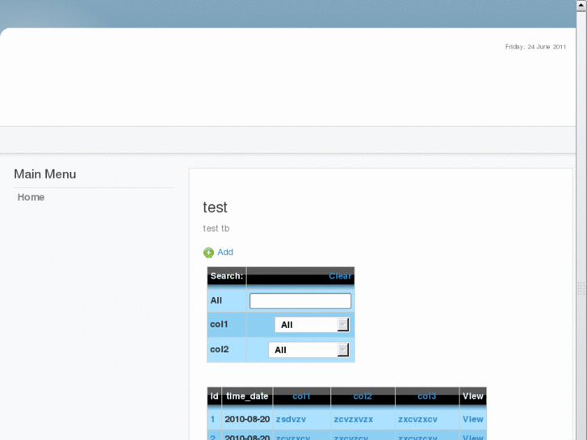
Task: Open the col1 filter dropdown
Action: tap(312, 325)
